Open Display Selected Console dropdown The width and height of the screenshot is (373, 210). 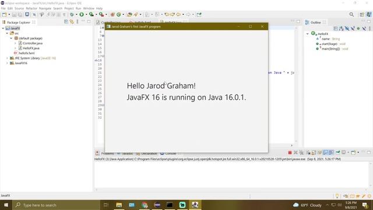[x=348, y=152]
